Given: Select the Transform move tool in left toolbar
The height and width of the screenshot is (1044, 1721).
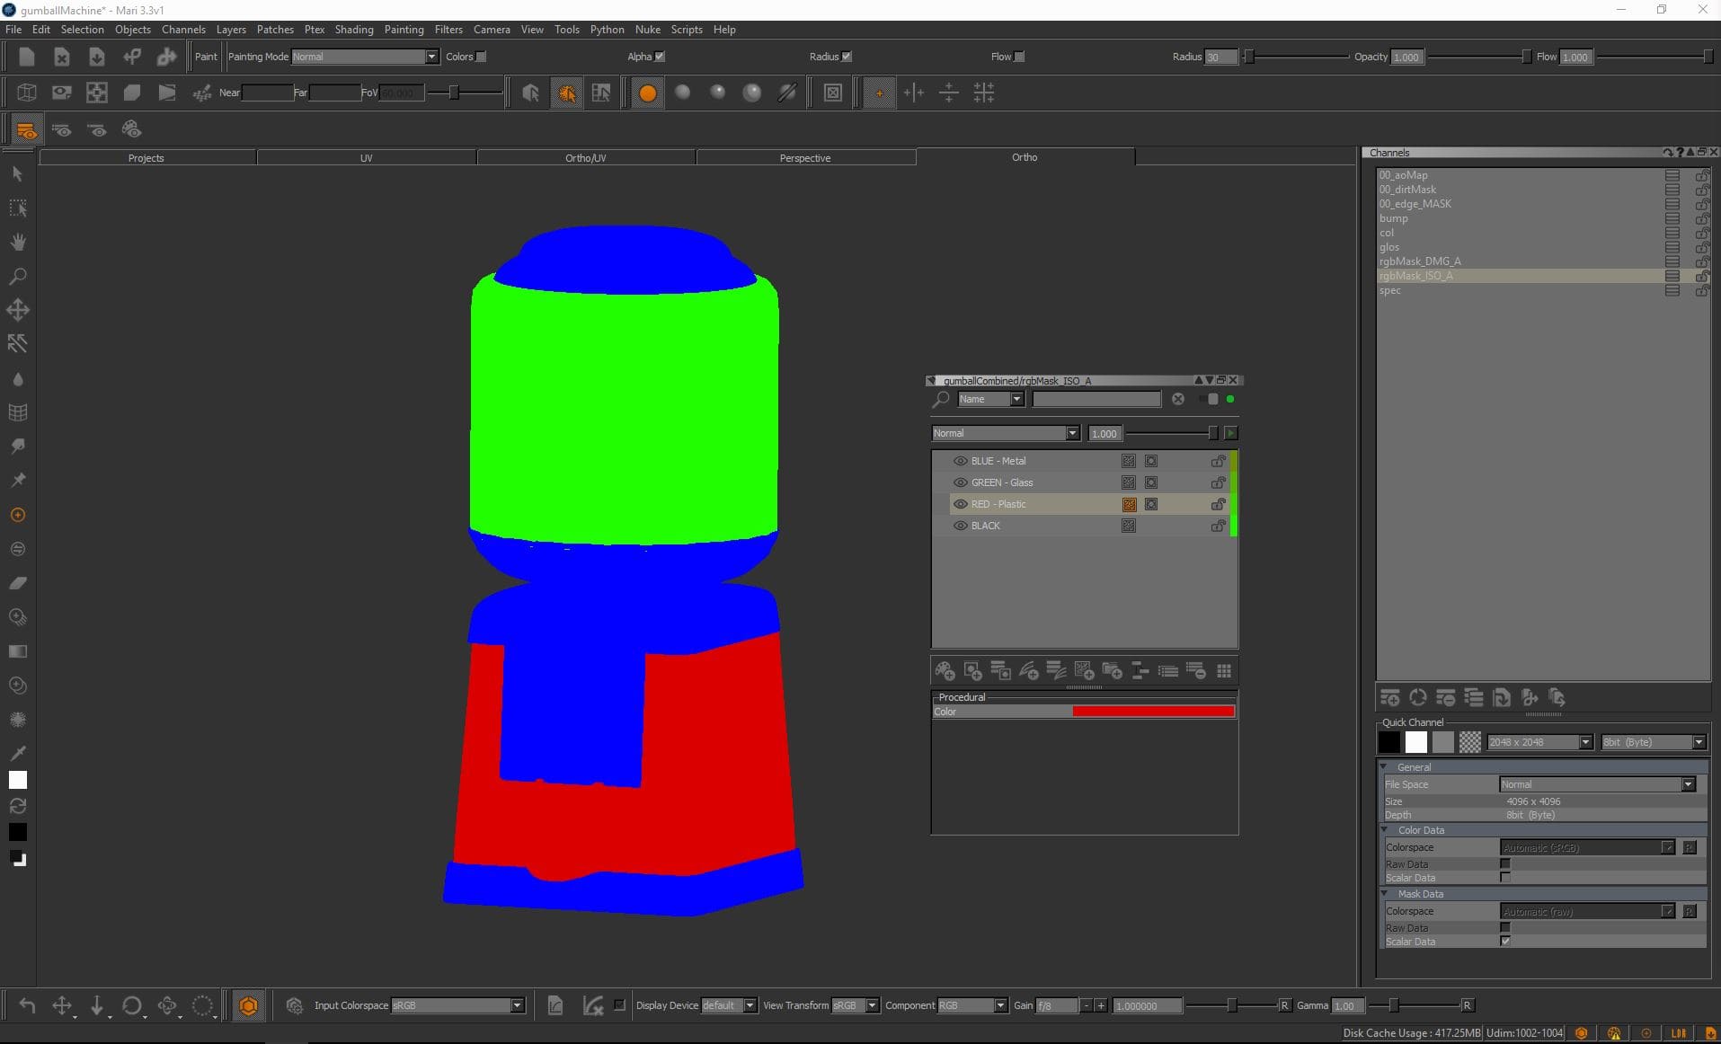Looking at the screenshot, I should 18,311.
